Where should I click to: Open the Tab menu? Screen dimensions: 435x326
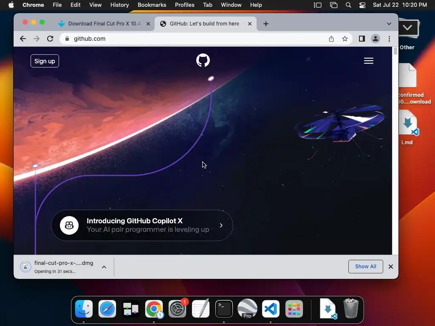(x=207, y=5)
